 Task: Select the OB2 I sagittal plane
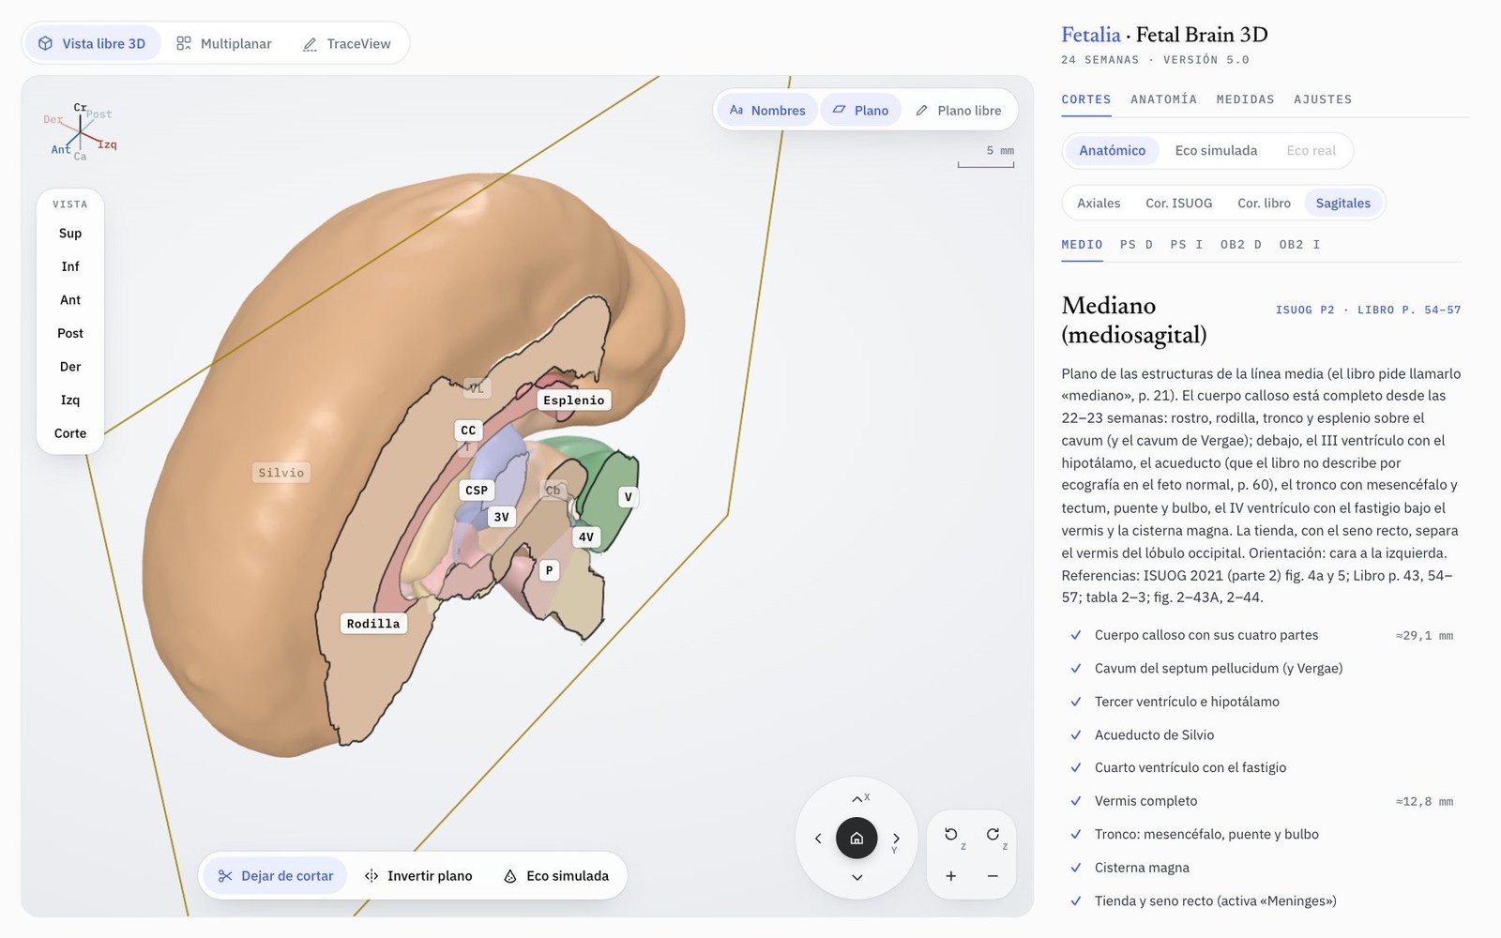1299,245
